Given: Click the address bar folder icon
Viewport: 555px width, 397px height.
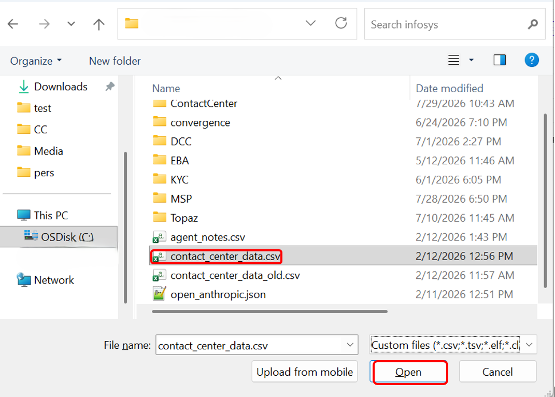Looking at the screenshot, I should [x=132, y=24].
